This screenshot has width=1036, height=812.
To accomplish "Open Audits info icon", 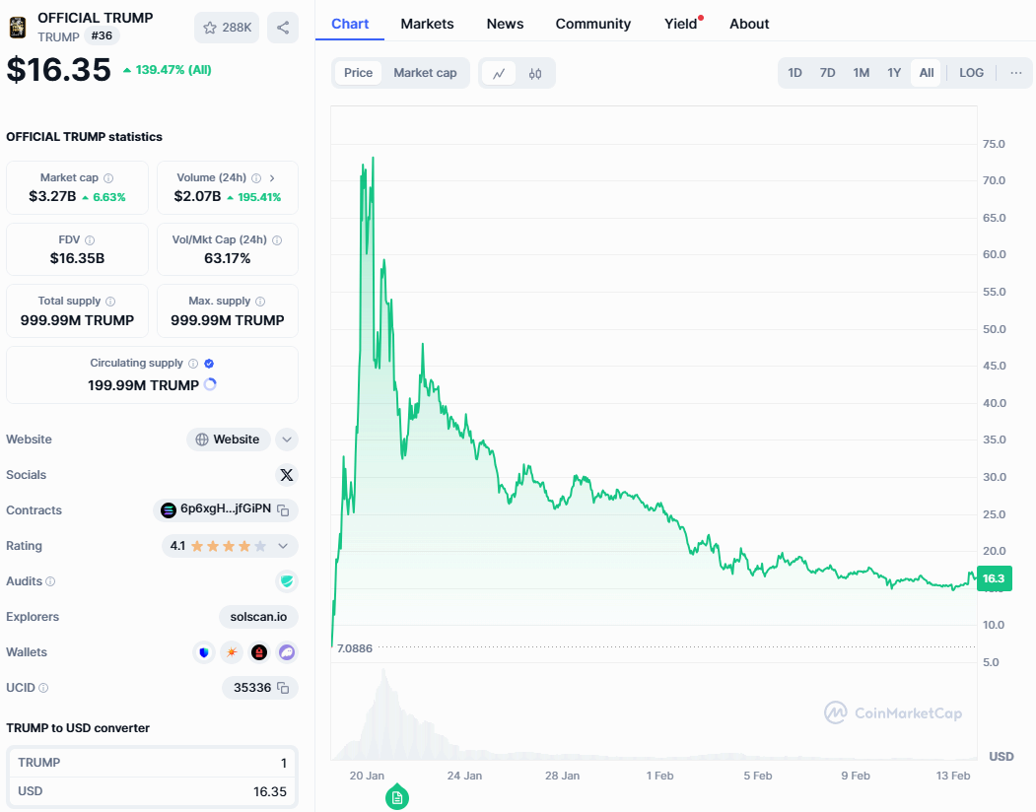I will (50, 581).
